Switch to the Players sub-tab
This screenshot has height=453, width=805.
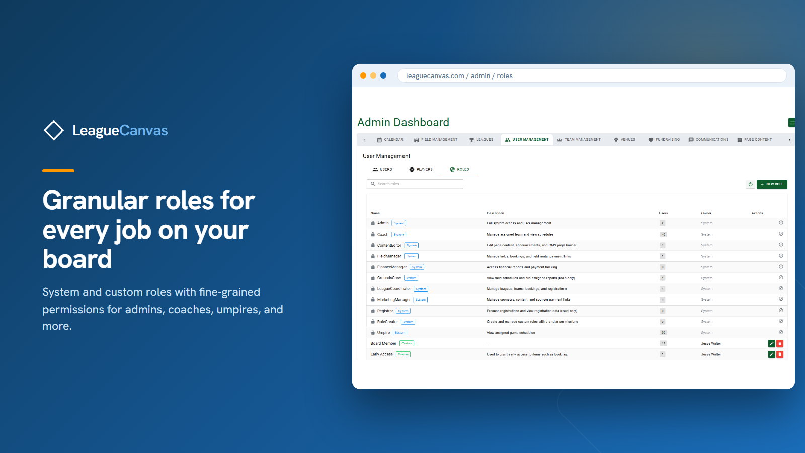pos(421,170)
